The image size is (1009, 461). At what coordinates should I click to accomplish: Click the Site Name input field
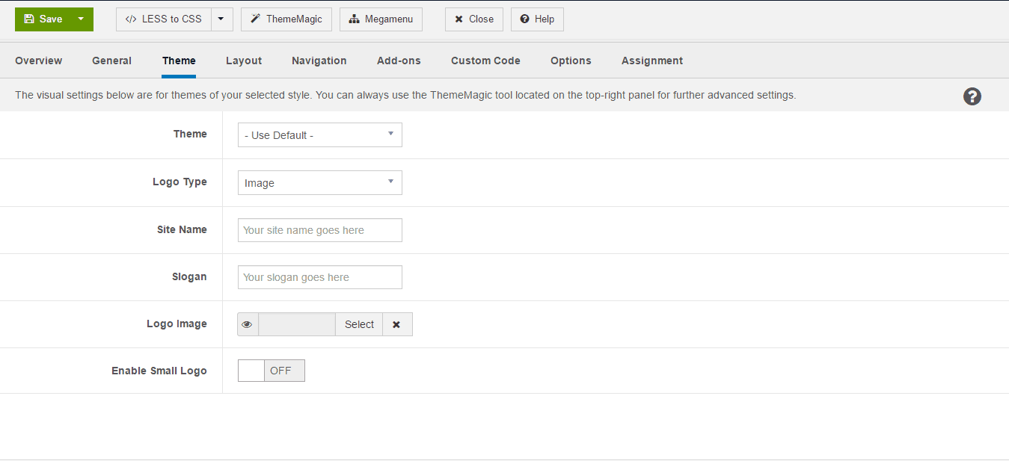coord(319,230)
